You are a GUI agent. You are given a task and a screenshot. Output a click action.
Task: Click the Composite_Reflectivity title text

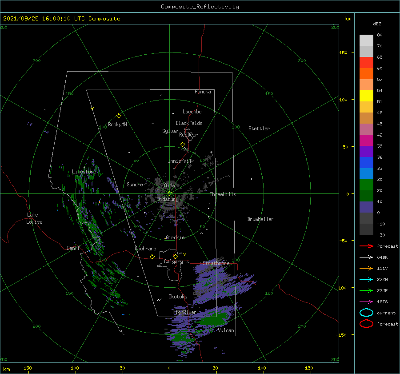click(x=200, y=7)
